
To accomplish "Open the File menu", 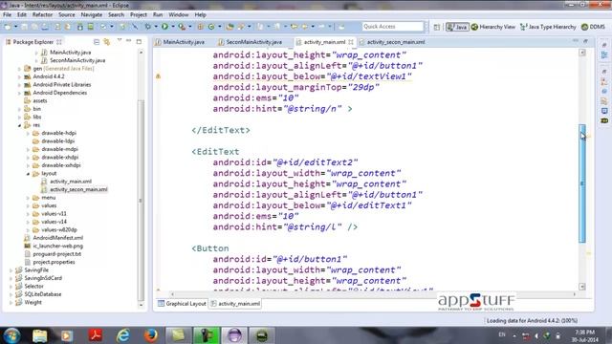I will click(7, 15).
